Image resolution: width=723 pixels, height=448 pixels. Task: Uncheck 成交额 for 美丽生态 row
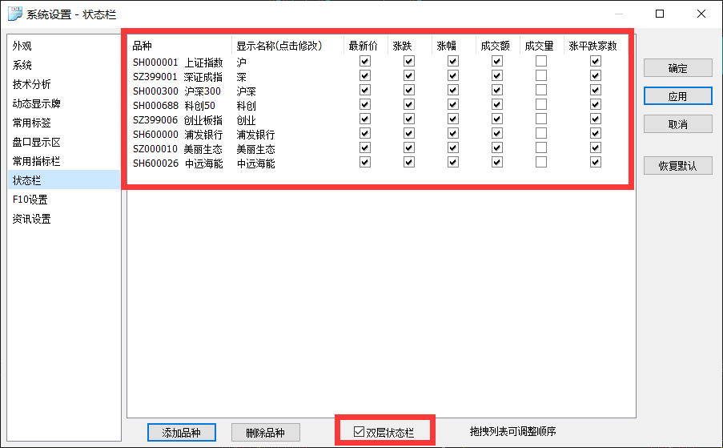[496, 147]
